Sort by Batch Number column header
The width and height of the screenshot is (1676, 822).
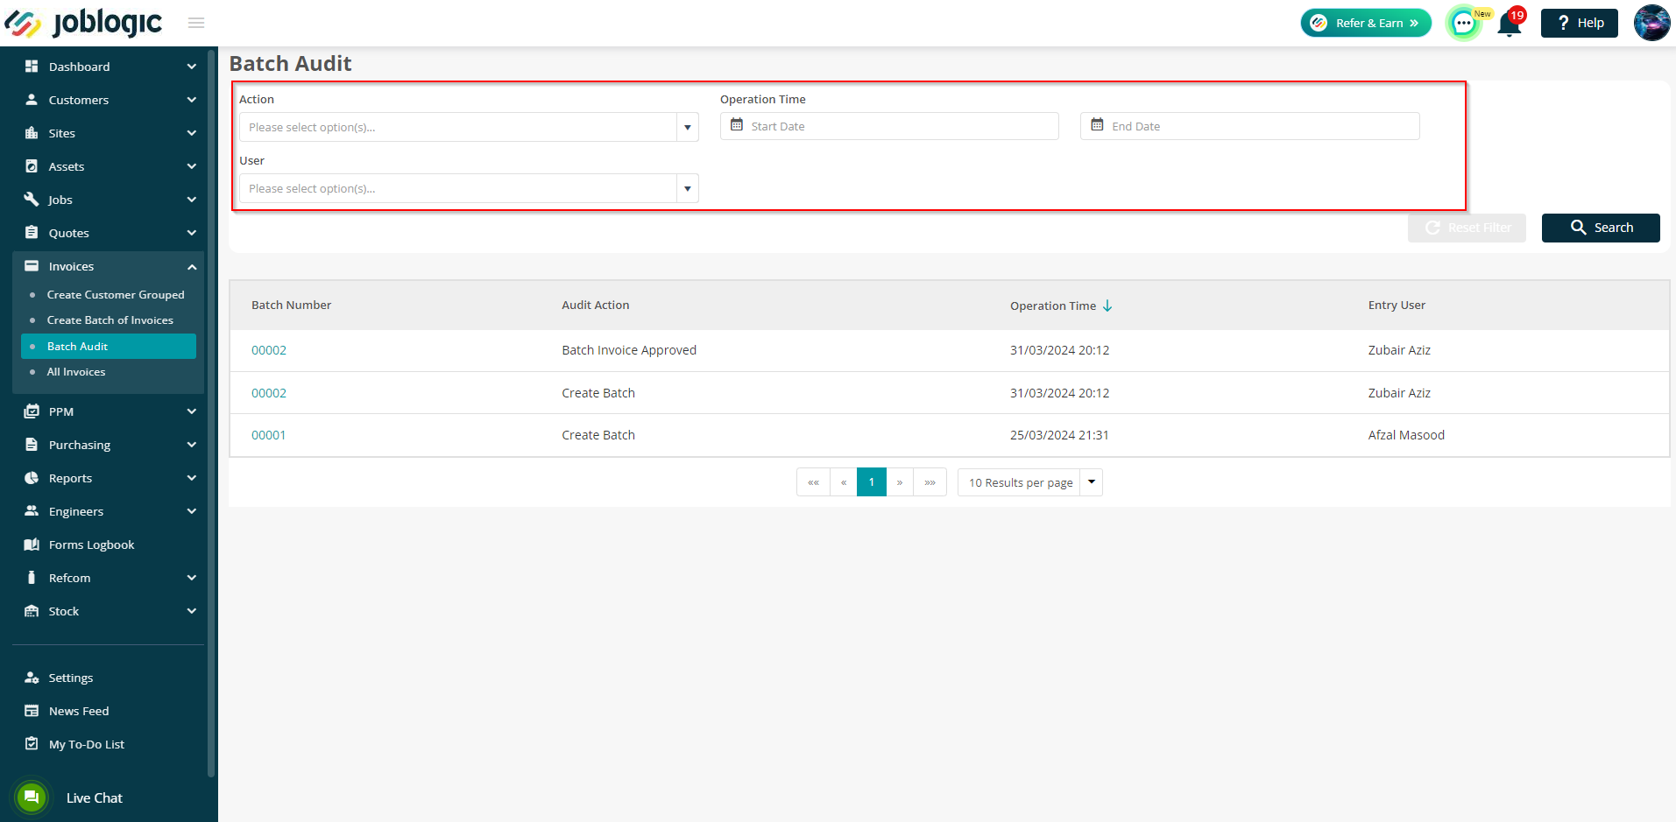click(291, 306)
